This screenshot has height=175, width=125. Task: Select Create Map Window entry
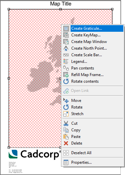click(93, 42)
